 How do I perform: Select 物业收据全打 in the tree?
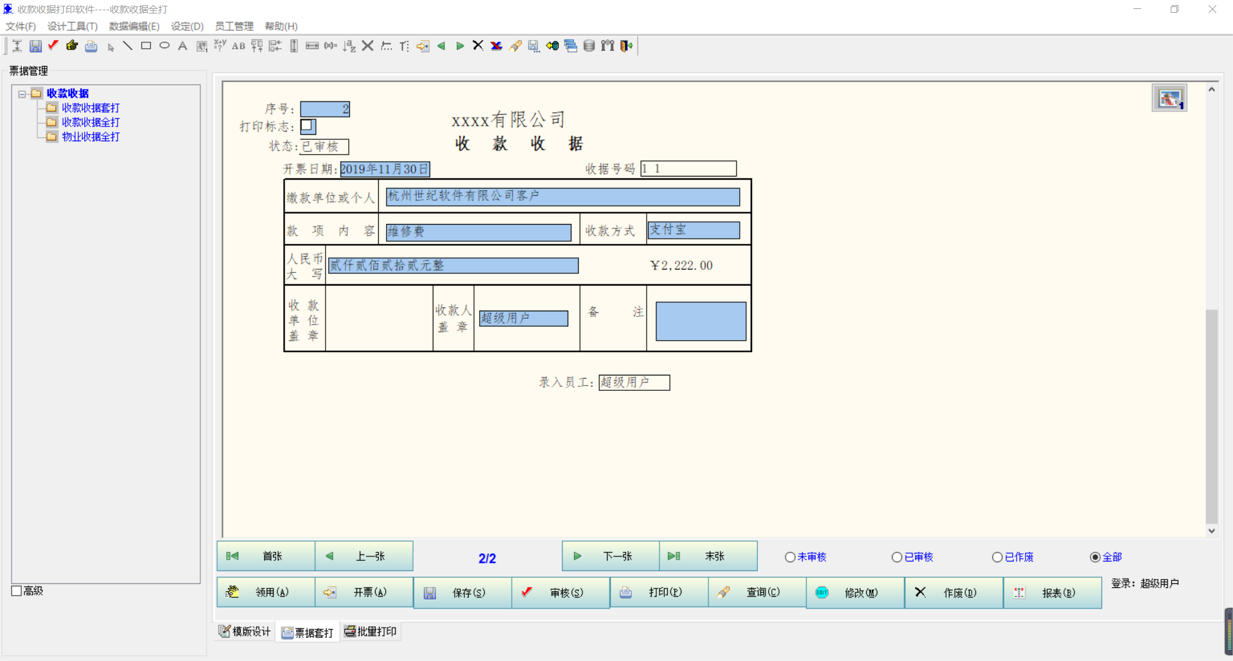click(x=91, y=137)
